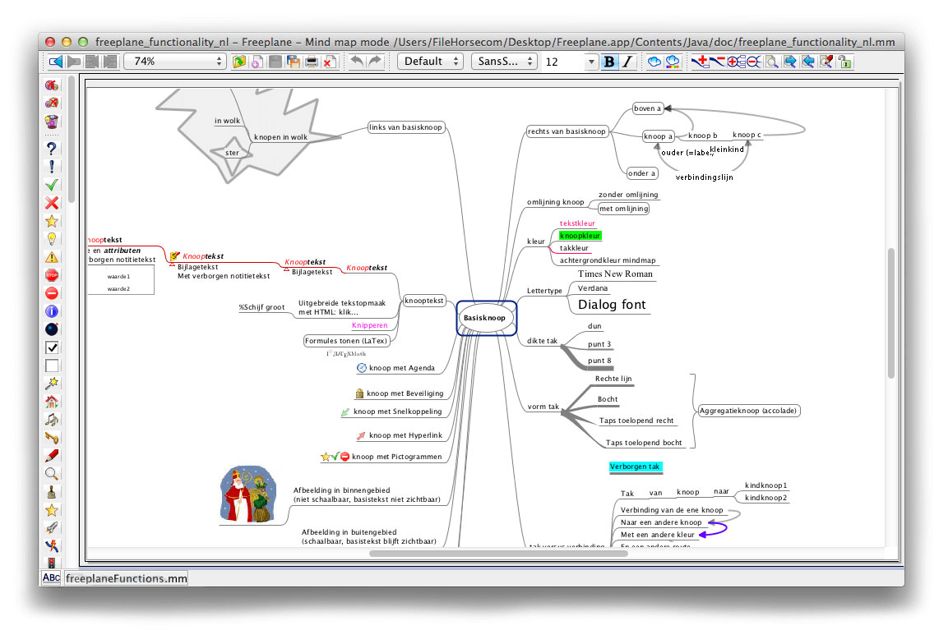Click the vertical scrollbar of the map

(890, 313)
